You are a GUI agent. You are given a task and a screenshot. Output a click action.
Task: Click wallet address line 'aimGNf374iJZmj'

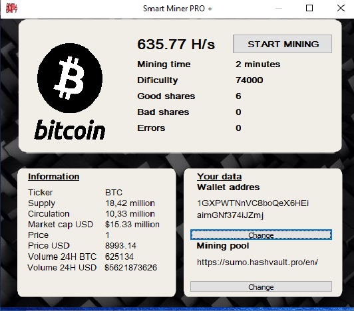[x=230, y=215]
